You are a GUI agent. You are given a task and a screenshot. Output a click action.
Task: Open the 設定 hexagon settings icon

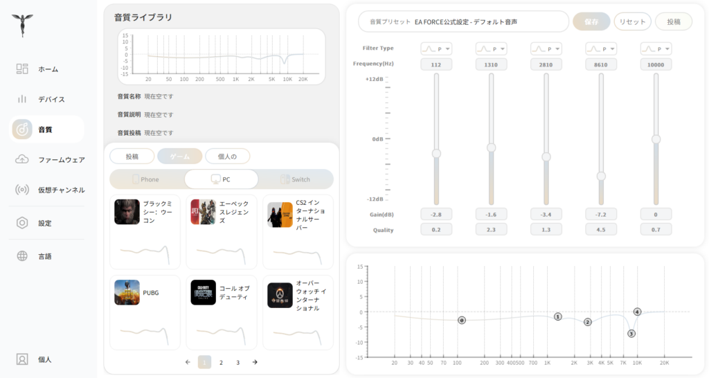click(22, 223)
